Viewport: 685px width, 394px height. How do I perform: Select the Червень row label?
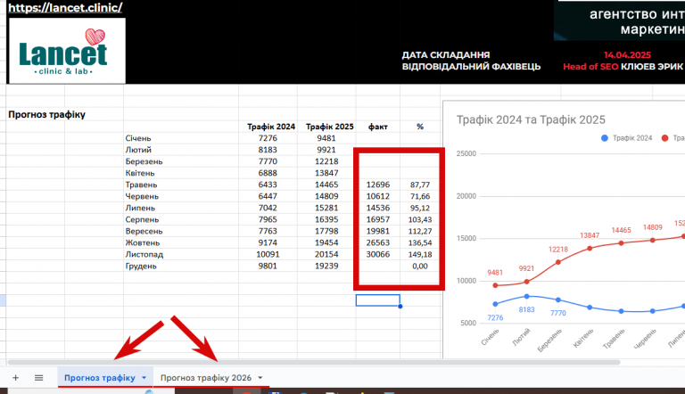142,196
